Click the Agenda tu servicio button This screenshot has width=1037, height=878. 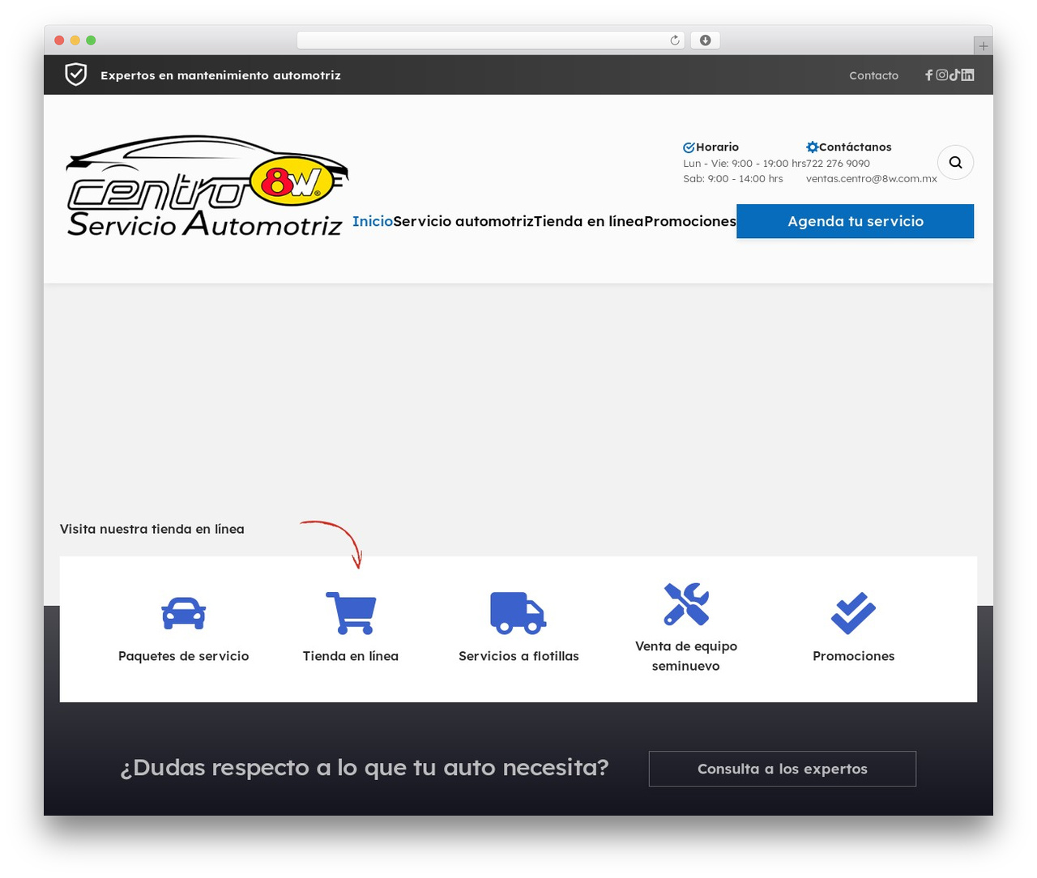click(x=856, y=221)
